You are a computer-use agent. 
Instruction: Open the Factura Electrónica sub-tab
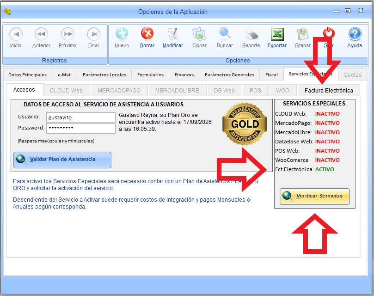tap(328, 90)
